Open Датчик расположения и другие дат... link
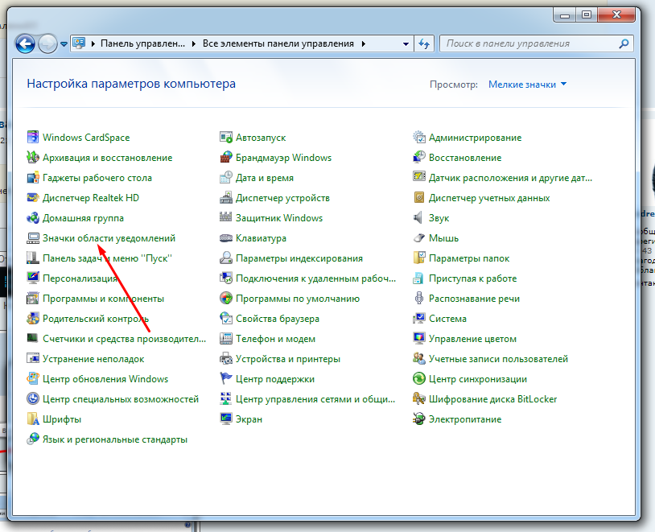This screenshot has width=655, height=532. click(x=510, y=178)
